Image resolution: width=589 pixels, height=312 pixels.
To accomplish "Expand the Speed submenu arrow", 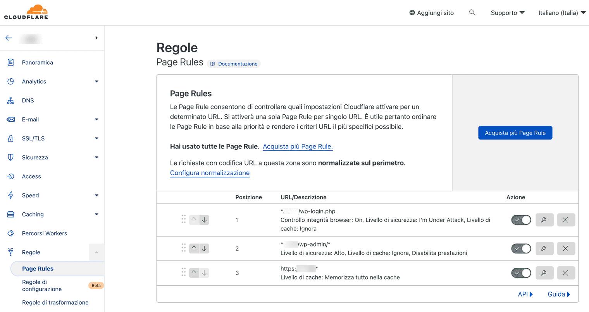I will click(96, 195).
